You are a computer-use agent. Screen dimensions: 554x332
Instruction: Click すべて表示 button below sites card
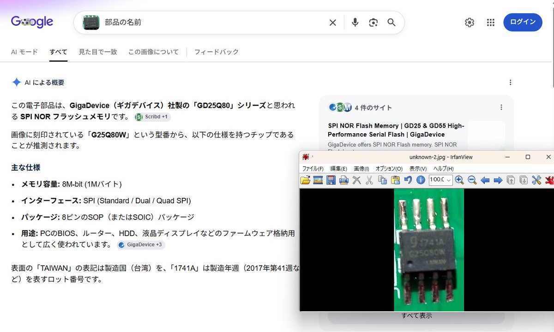pos(416,315)
